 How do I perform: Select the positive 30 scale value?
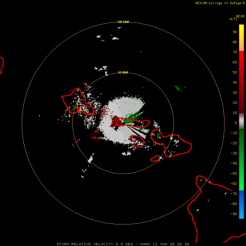tap(235, 93)
